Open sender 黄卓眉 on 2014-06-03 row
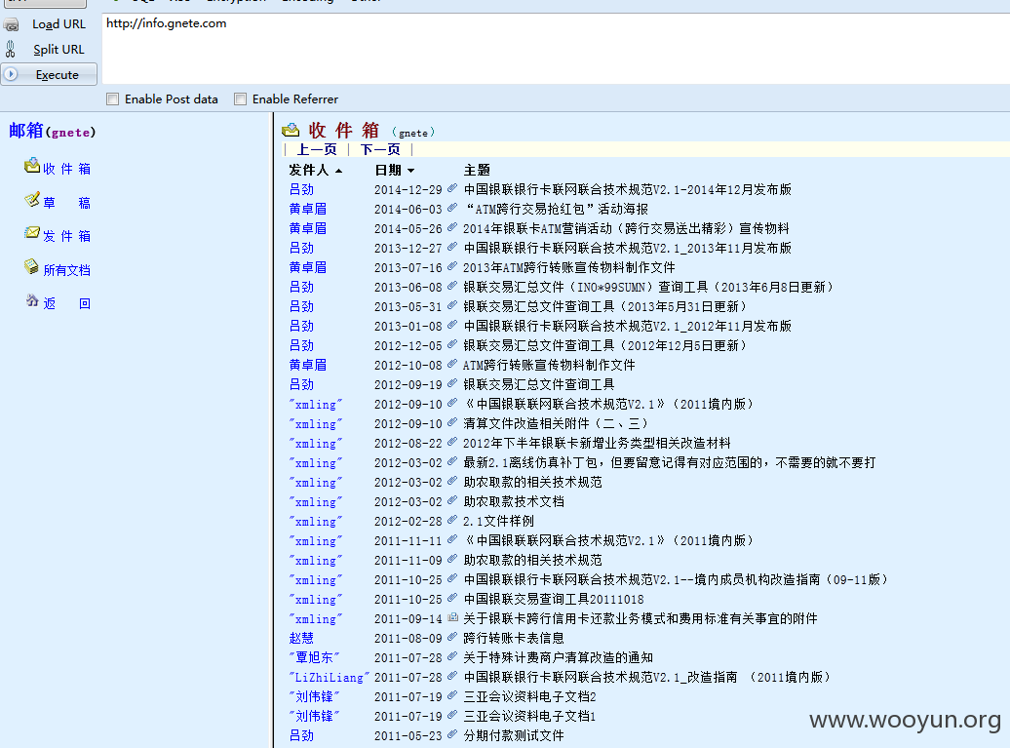 coord(308,209)
